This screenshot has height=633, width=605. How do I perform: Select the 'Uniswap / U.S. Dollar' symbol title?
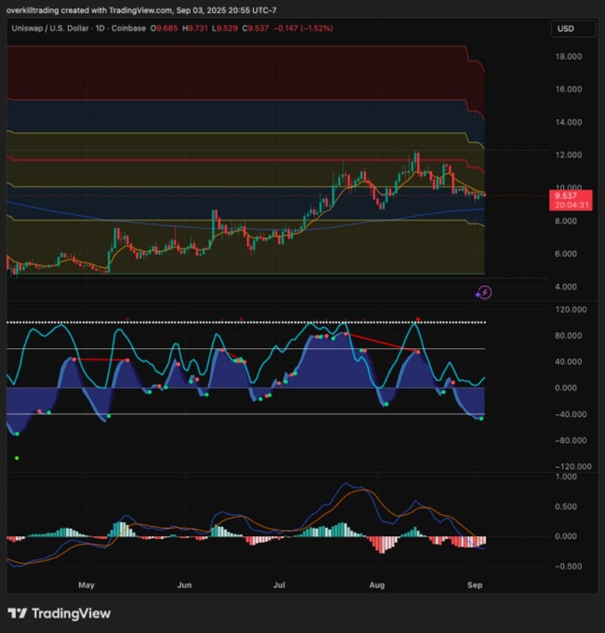point(50,28)
